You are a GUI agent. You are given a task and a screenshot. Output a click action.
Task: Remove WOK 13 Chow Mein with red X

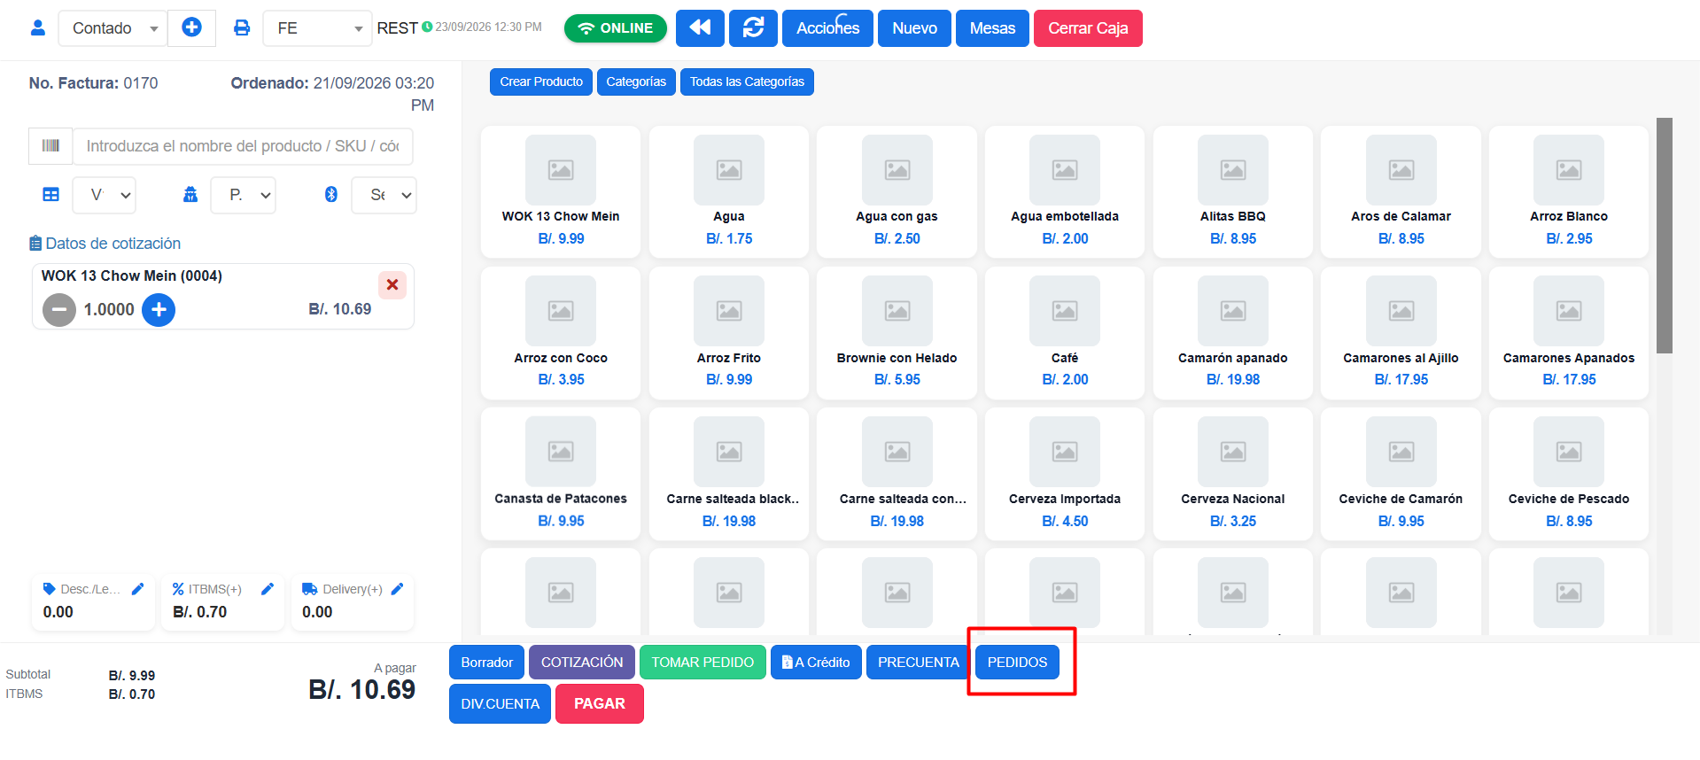[392, 284]
